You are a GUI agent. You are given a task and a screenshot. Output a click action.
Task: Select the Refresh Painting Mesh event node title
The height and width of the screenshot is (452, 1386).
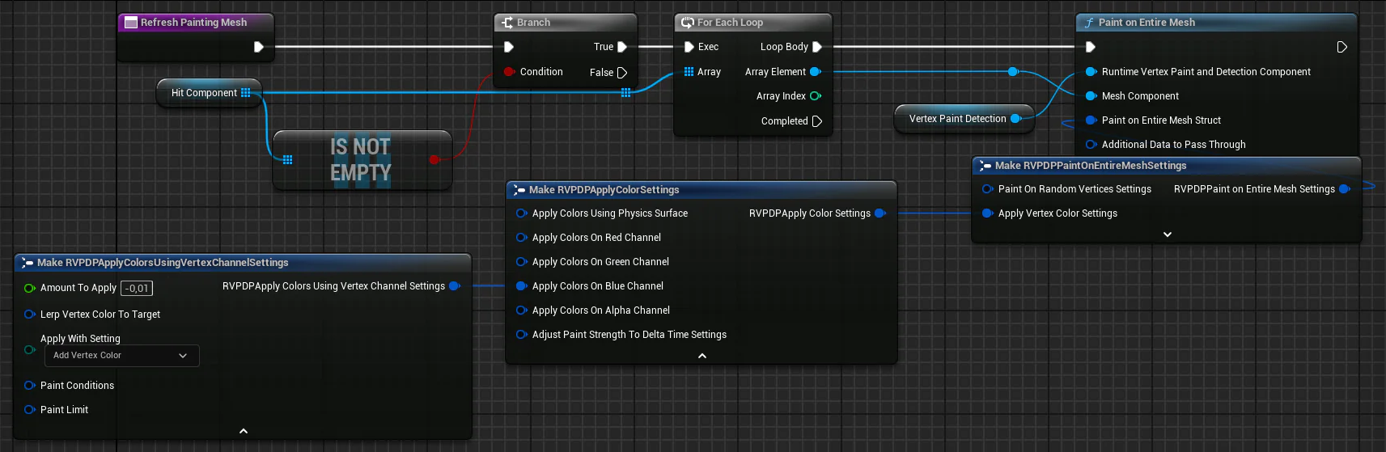tap(193, 23)
